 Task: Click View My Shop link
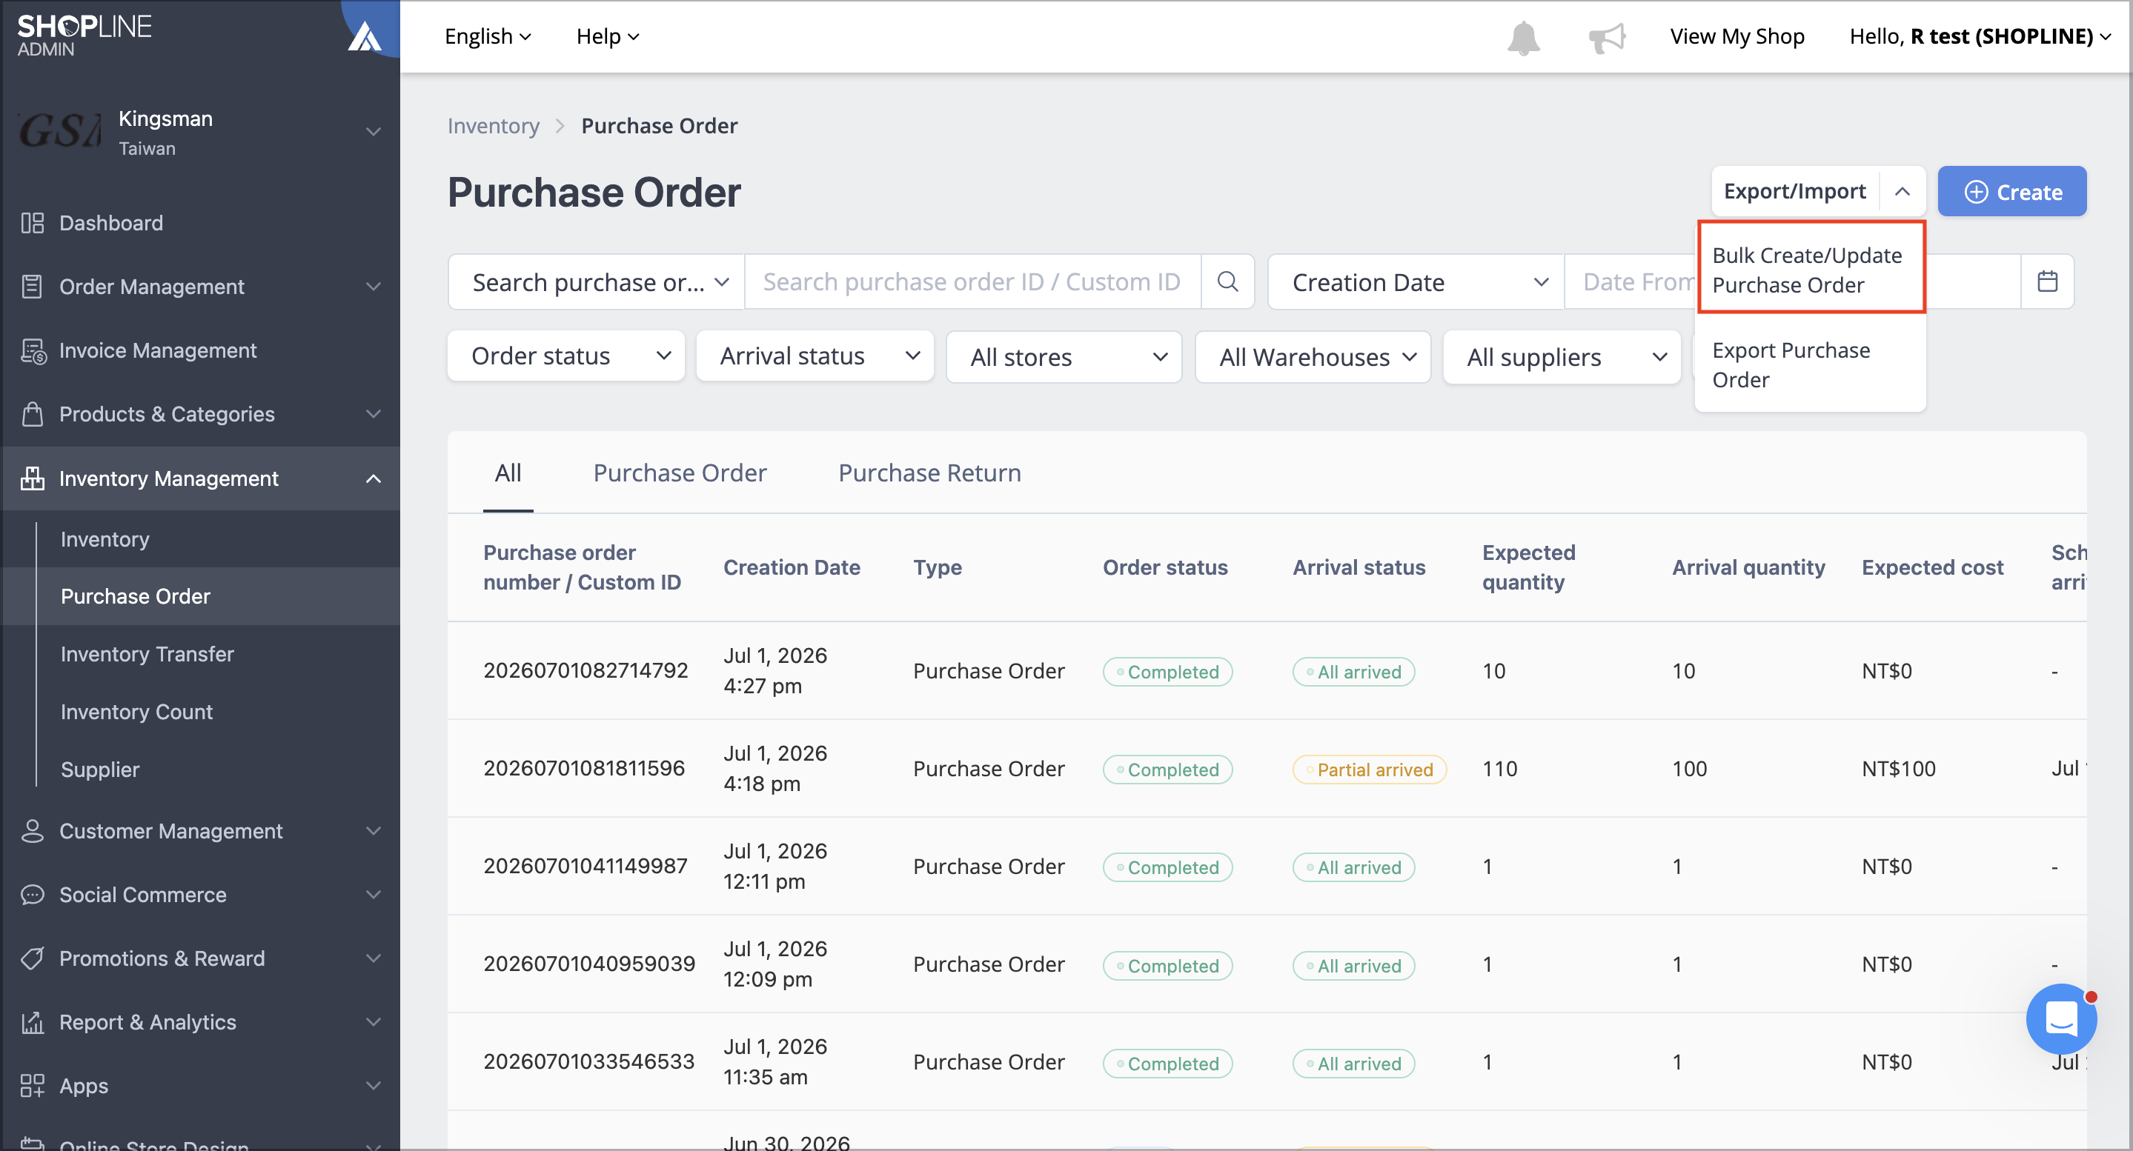1737,36
